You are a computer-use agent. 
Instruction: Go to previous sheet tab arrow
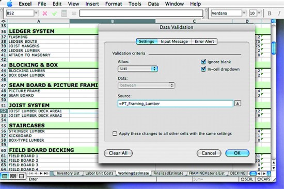(x=36, y=173)
